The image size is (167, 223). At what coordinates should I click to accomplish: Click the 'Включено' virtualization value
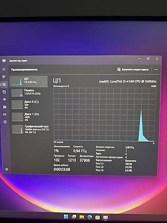click(x=130, y=161)
